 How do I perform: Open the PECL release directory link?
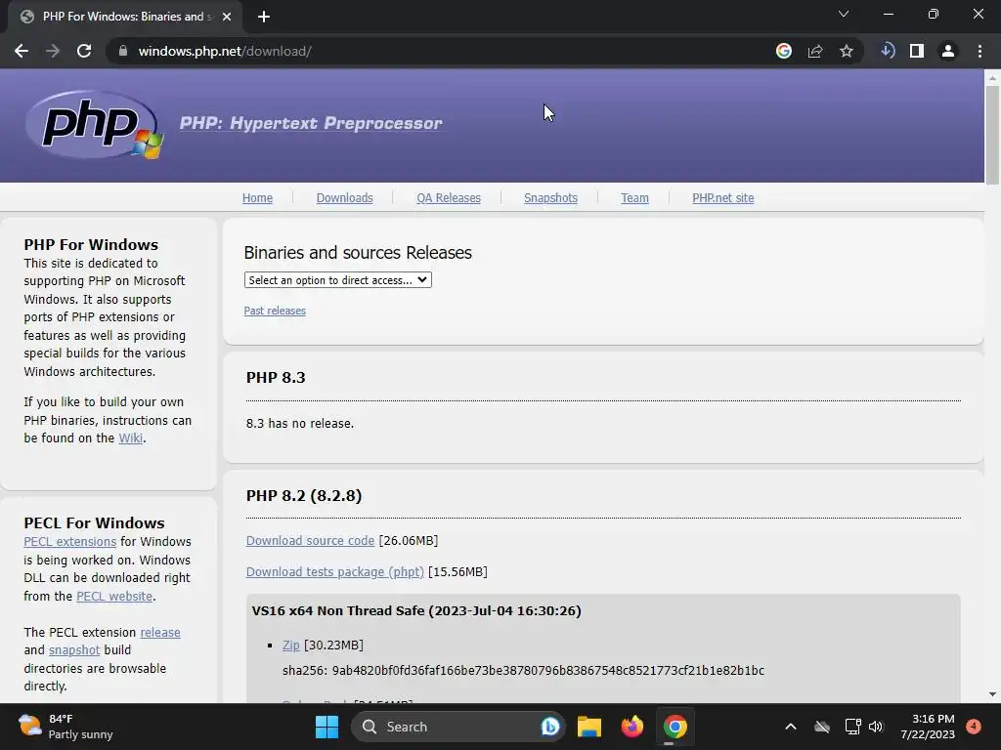click(x=160, y=633)
